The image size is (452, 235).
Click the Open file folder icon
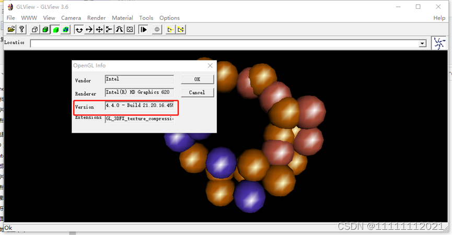(11, 30)
